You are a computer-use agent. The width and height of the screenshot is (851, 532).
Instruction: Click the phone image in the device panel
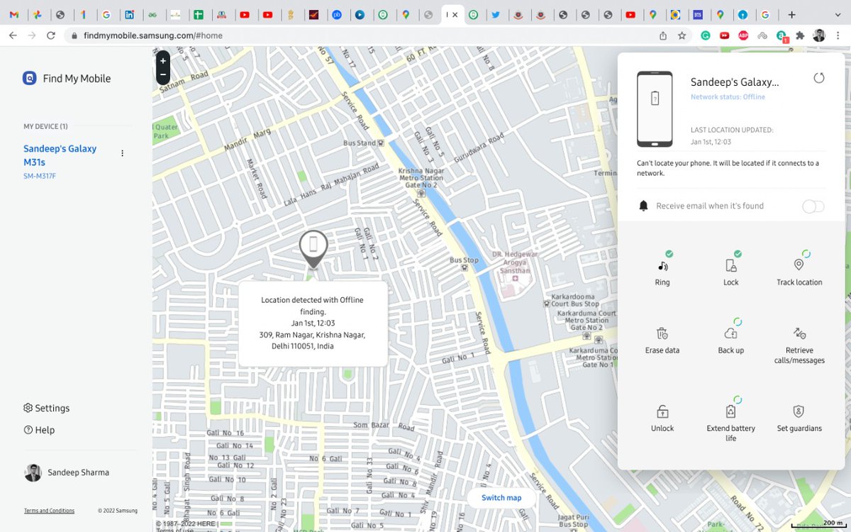pos(655,109)
